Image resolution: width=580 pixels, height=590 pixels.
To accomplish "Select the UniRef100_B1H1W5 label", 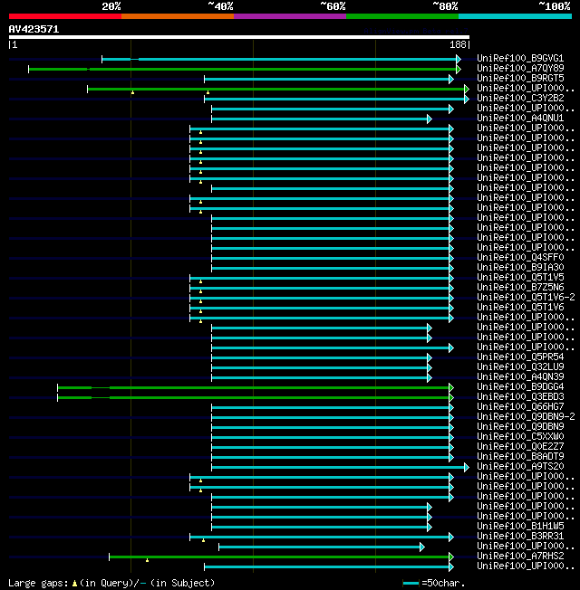I will (520, 527).
